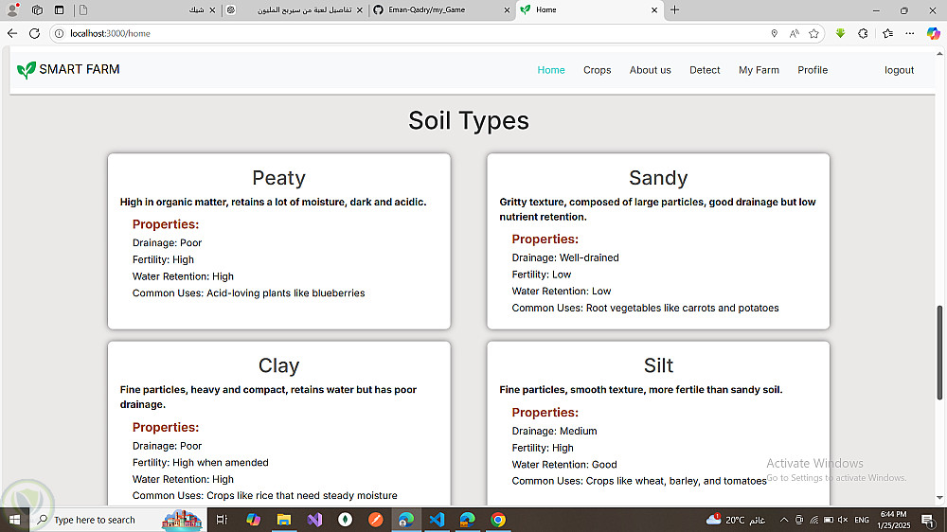Show hidden system tray icons chevron

coord(784,520)
